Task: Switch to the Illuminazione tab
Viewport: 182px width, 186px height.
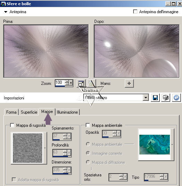Action: [67, 112]
